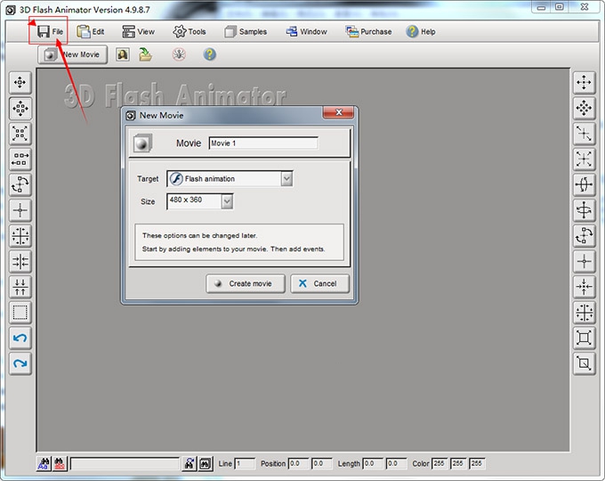Open the Help menu in menu bar
Screen dimensions: 605x481
pyautogui.click(x=421, y=32)
